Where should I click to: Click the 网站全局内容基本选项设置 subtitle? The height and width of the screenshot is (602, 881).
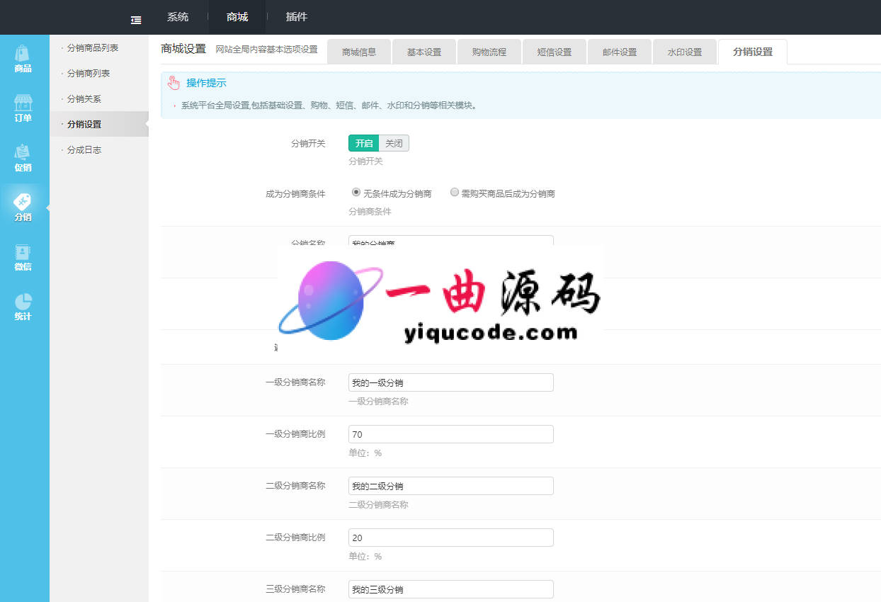[266, 50]
